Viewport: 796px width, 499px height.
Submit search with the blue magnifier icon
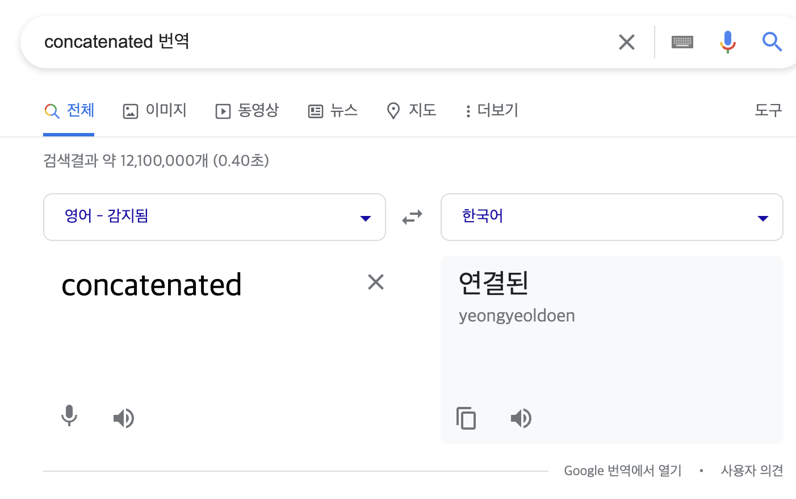tap(772, 42)
